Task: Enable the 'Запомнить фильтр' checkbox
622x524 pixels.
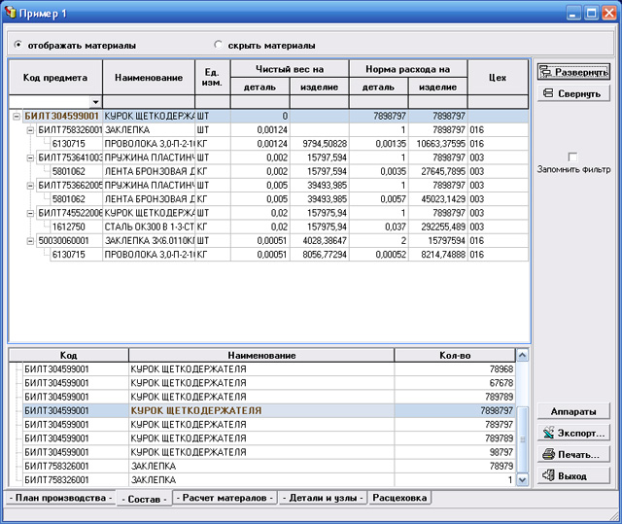Action: [572, 157]
